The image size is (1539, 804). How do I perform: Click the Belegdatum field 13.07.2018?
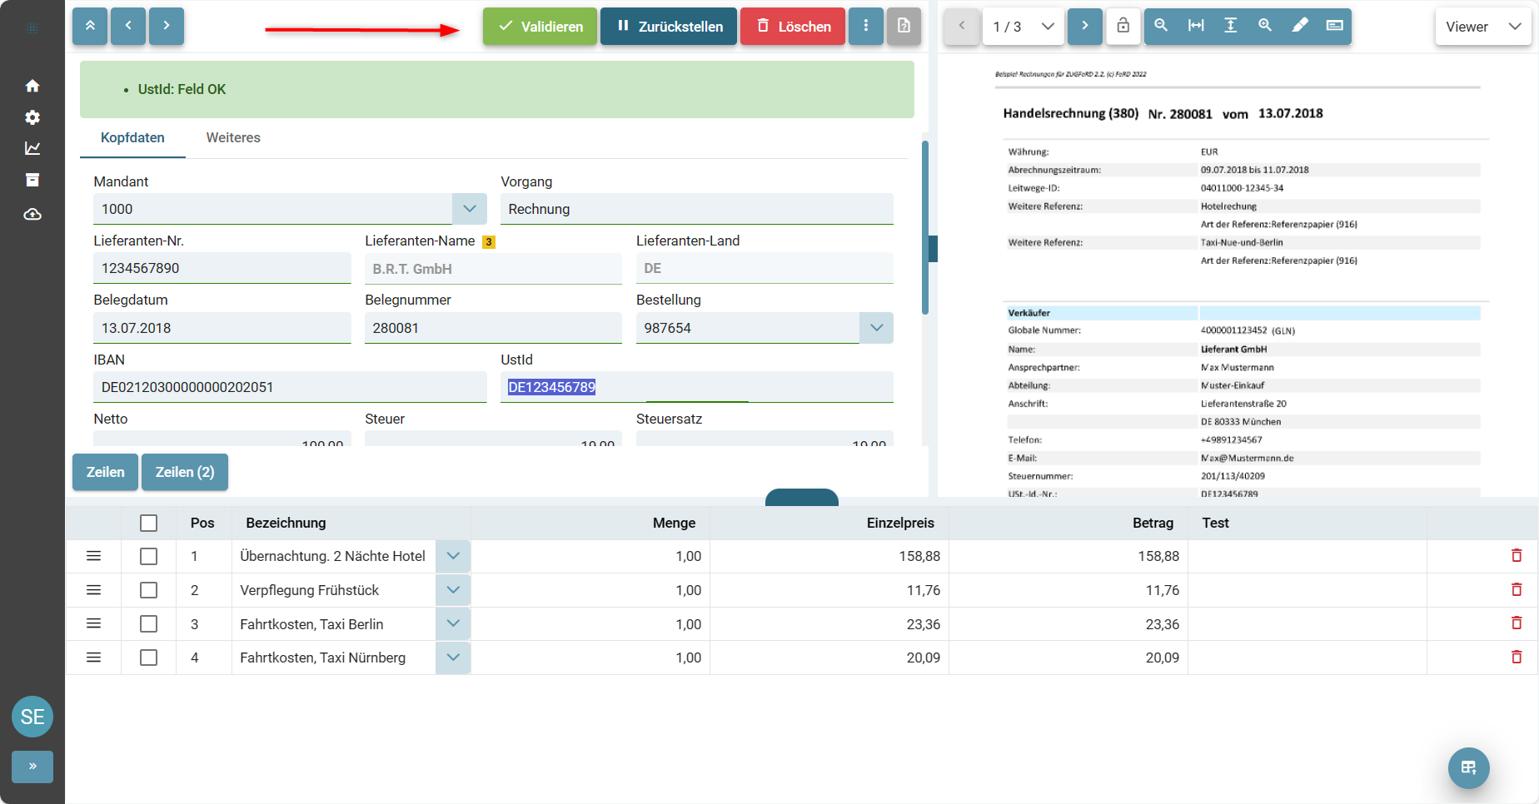[222, 328]
